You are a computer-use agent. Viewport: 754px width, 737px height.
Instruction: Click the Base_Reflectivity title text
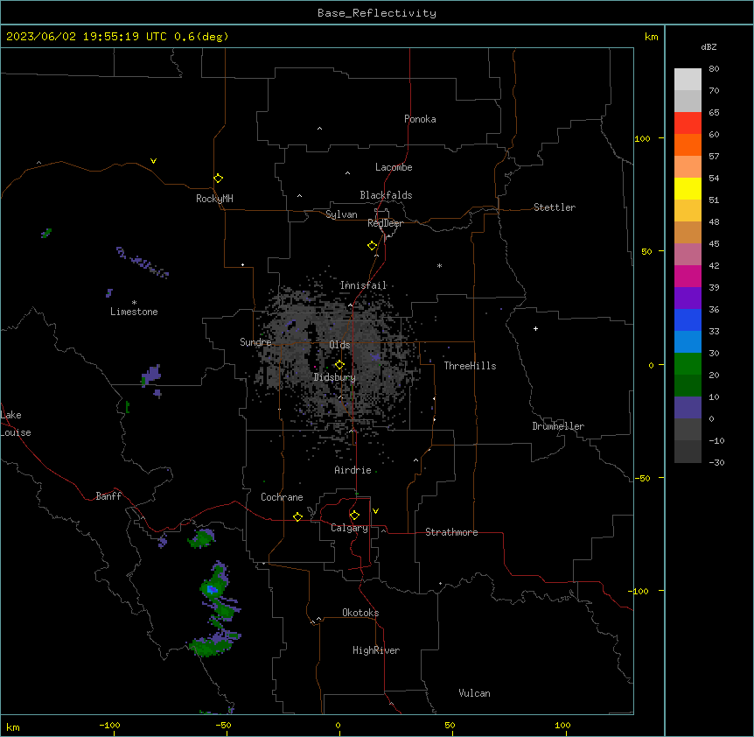pyautogui.click(x=377, y=13)
